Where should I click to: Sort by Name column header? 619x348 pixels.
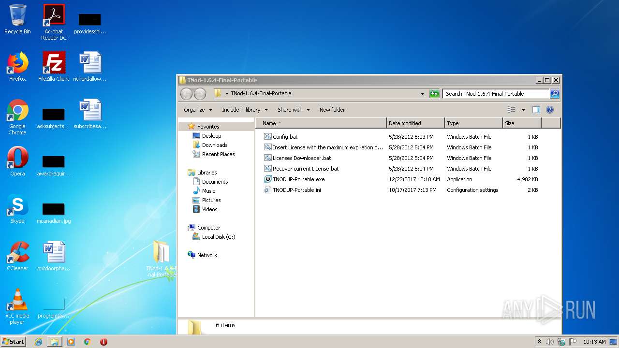pos(321,123)
